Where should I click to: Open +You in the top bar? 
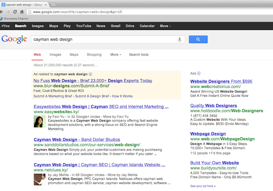point(5,26)
